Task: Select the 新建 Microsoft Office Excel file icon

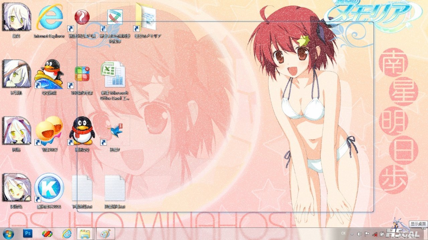Action: 115,80
